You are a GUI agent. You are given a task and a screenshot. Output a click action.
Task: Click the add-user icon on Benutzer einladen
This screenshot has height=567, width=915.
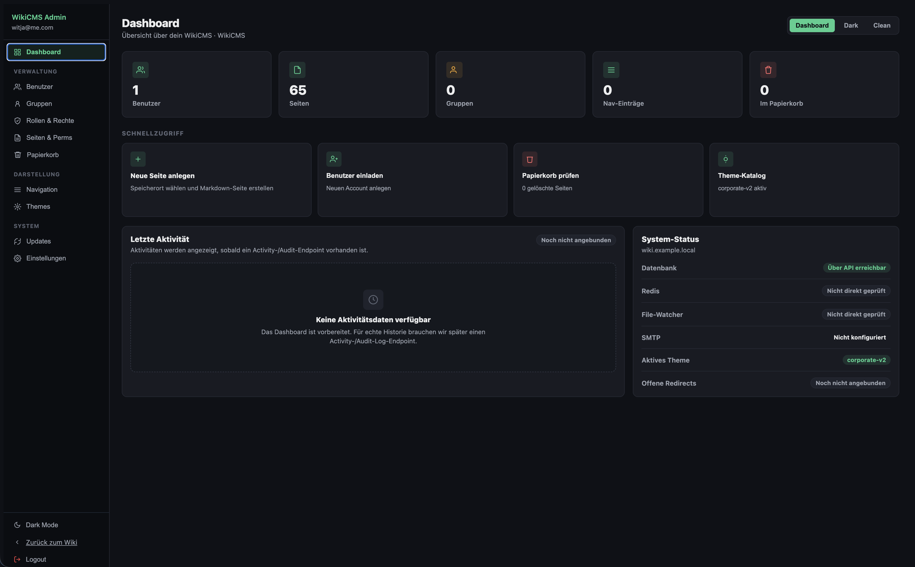334,159
